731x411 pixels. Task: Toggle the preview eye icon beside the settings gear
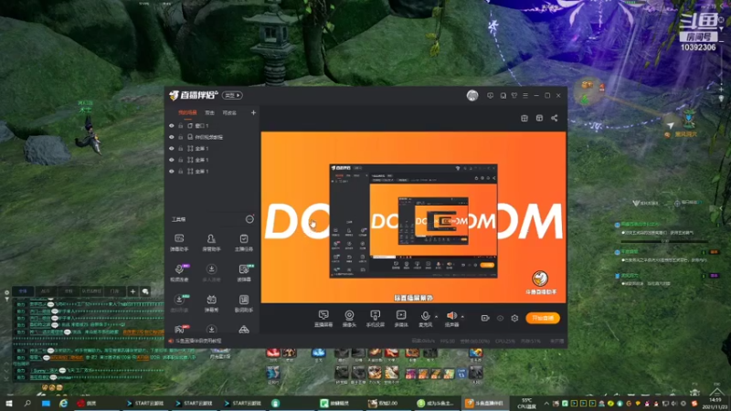[500, 318]
